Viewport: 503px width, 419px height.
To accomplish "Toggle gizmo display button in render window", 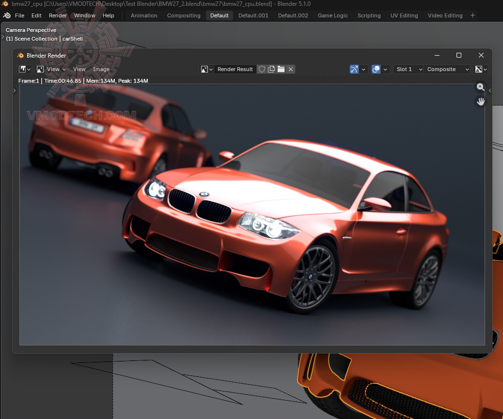I will click(x=354, y=69).
